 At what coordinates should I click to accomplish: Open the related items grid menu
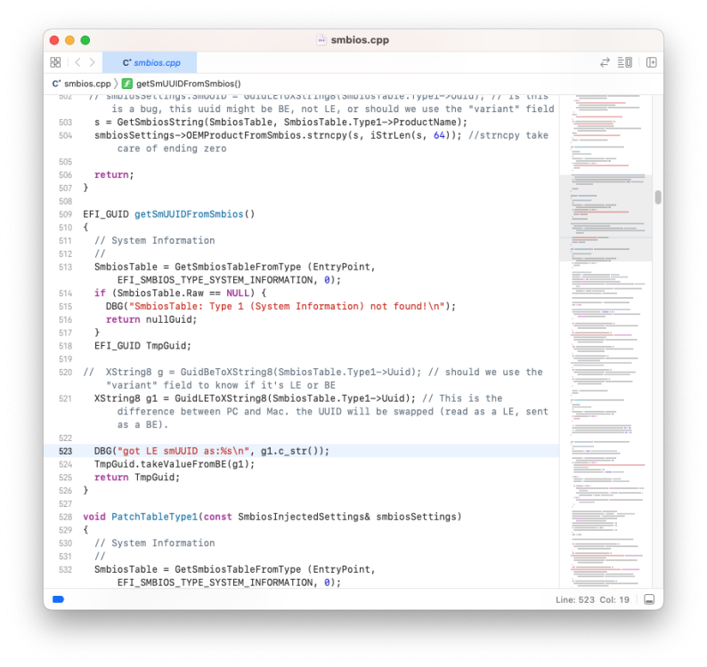[x=55, y=62]
